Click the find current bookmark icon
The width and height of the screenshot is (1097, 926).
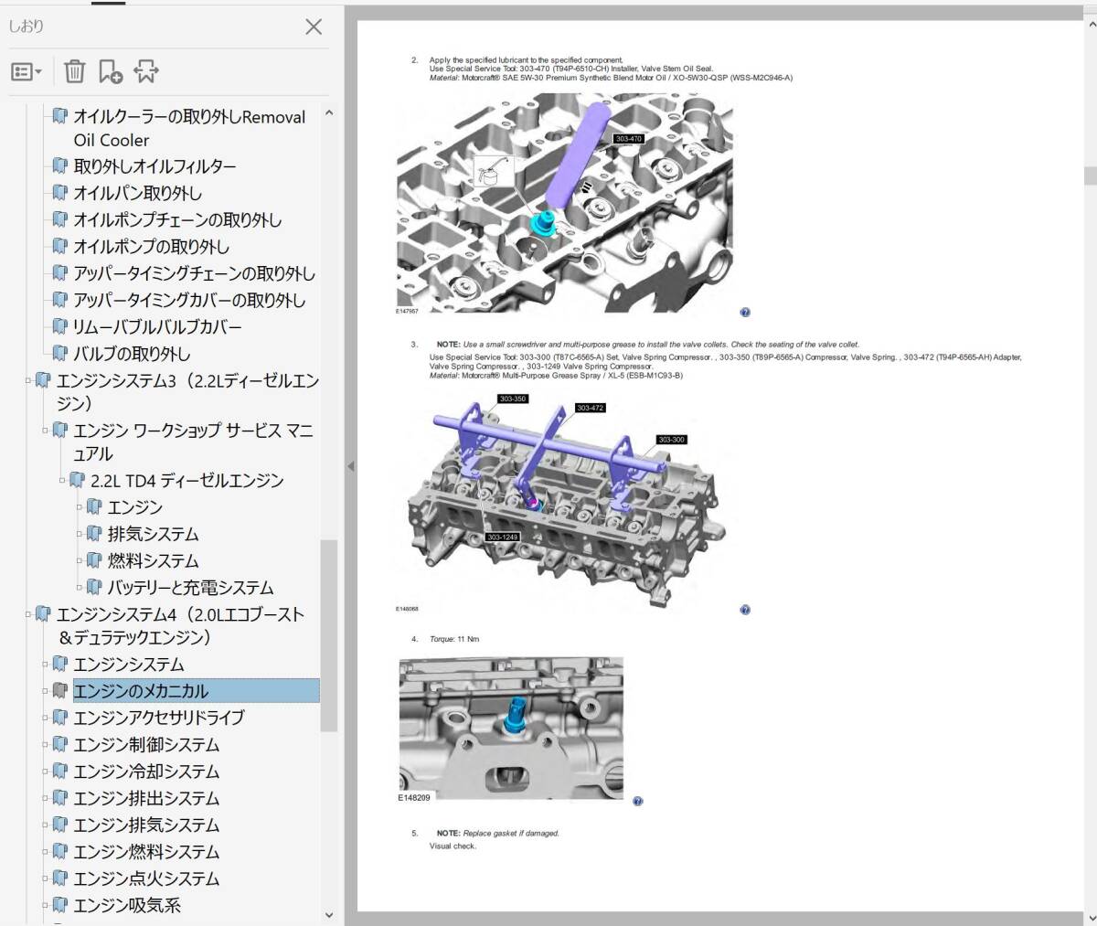[146, 71]
